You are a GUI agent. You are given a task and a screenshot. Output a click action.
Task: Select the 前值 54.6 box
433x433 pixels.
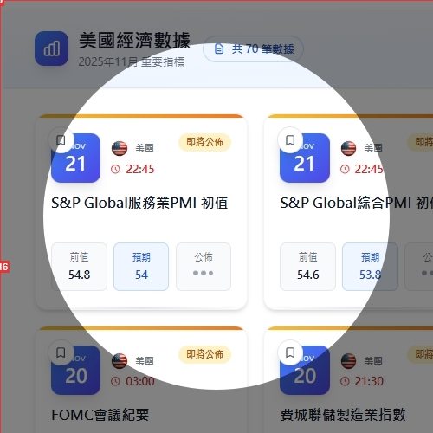[x=307, y=267]
